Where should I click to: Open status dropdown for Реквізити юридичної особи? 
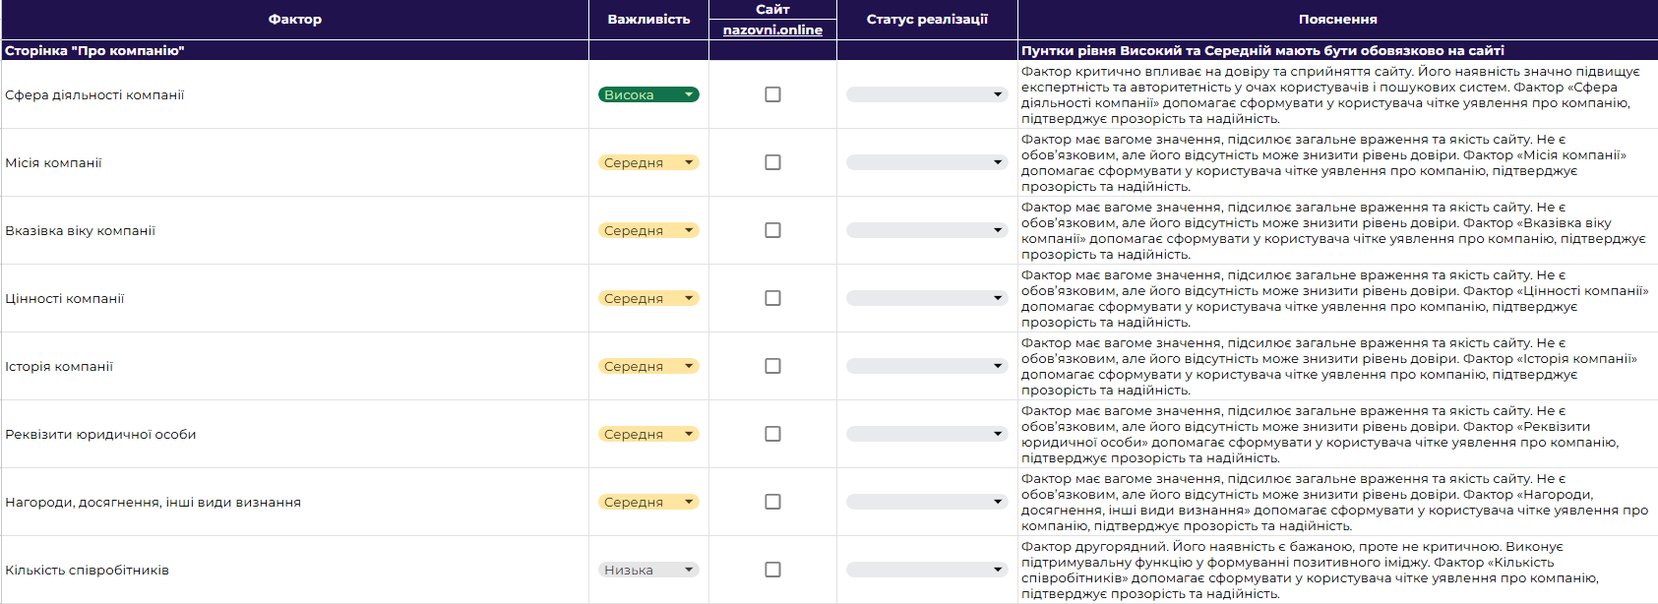point(927,434)
